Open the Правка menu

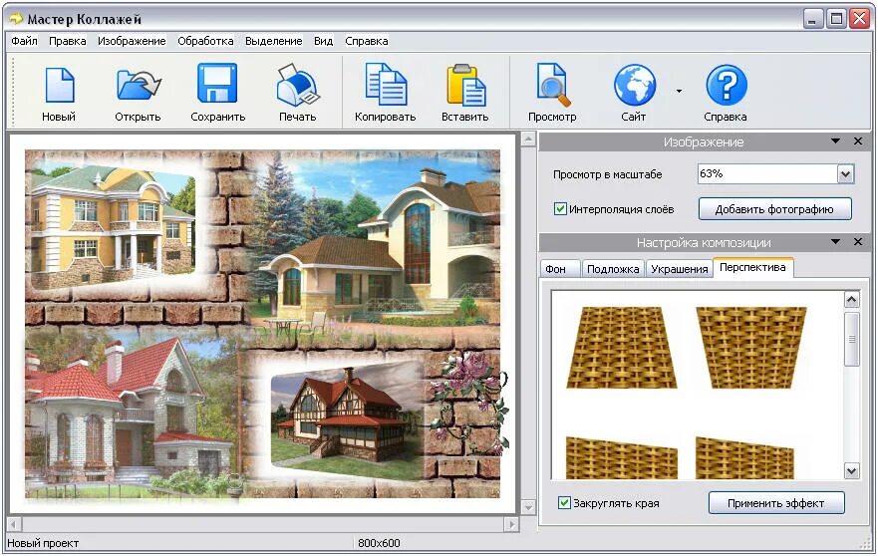coord(67,41)
